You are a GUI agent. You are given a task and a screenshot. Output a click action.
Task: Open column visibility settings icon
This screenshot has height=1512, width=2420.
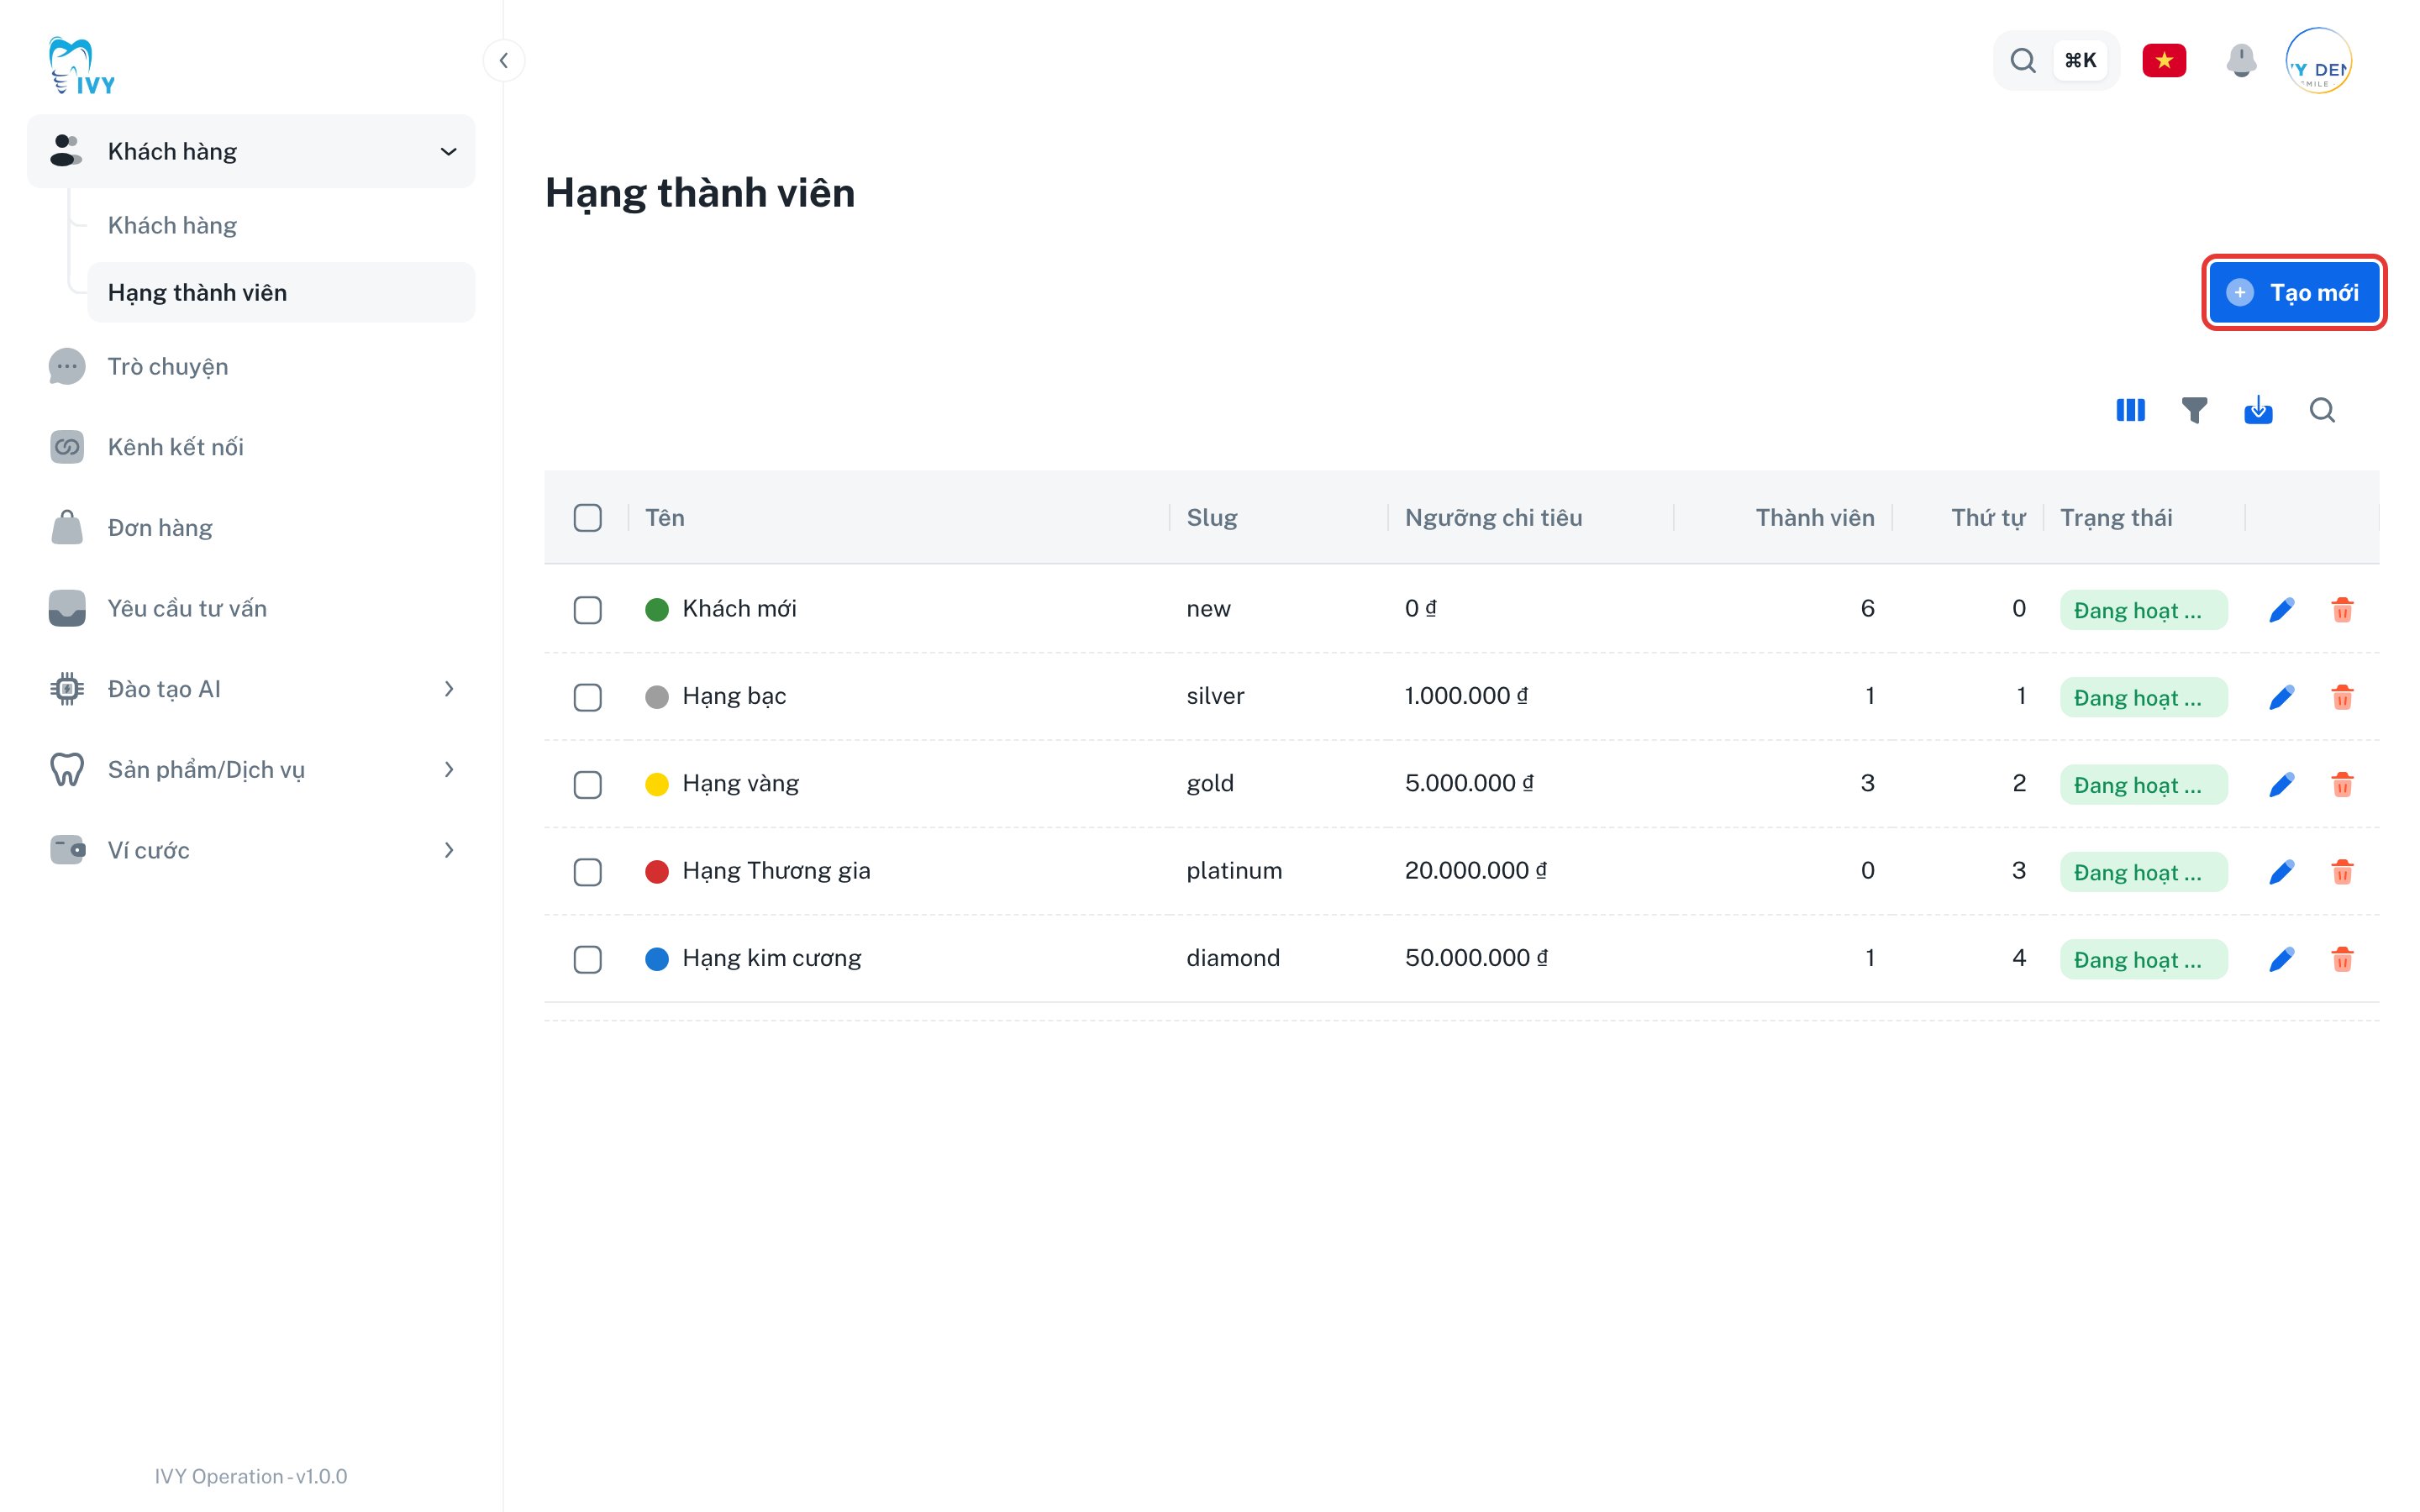tap(2130, 410)
